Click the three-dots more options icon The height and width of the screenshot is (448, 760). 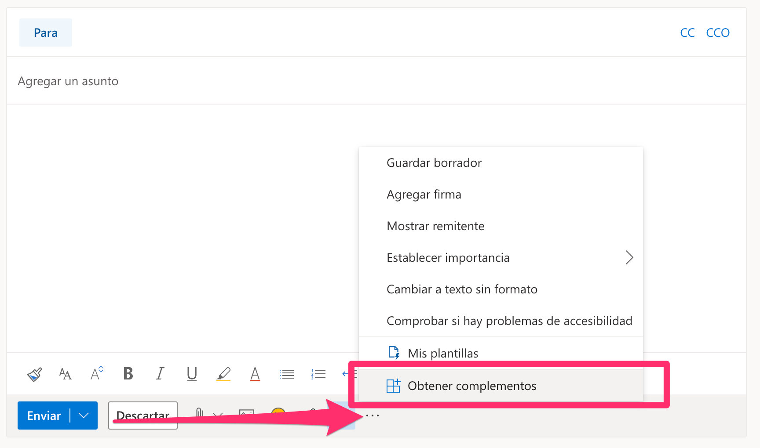(x=372, y=415)
